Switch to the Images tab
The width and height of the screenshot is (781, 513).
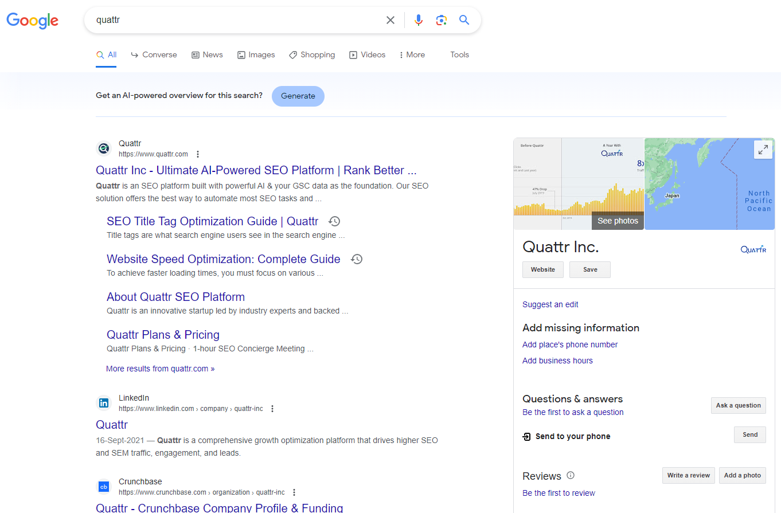pyautogui.click(x=256, y=55)
